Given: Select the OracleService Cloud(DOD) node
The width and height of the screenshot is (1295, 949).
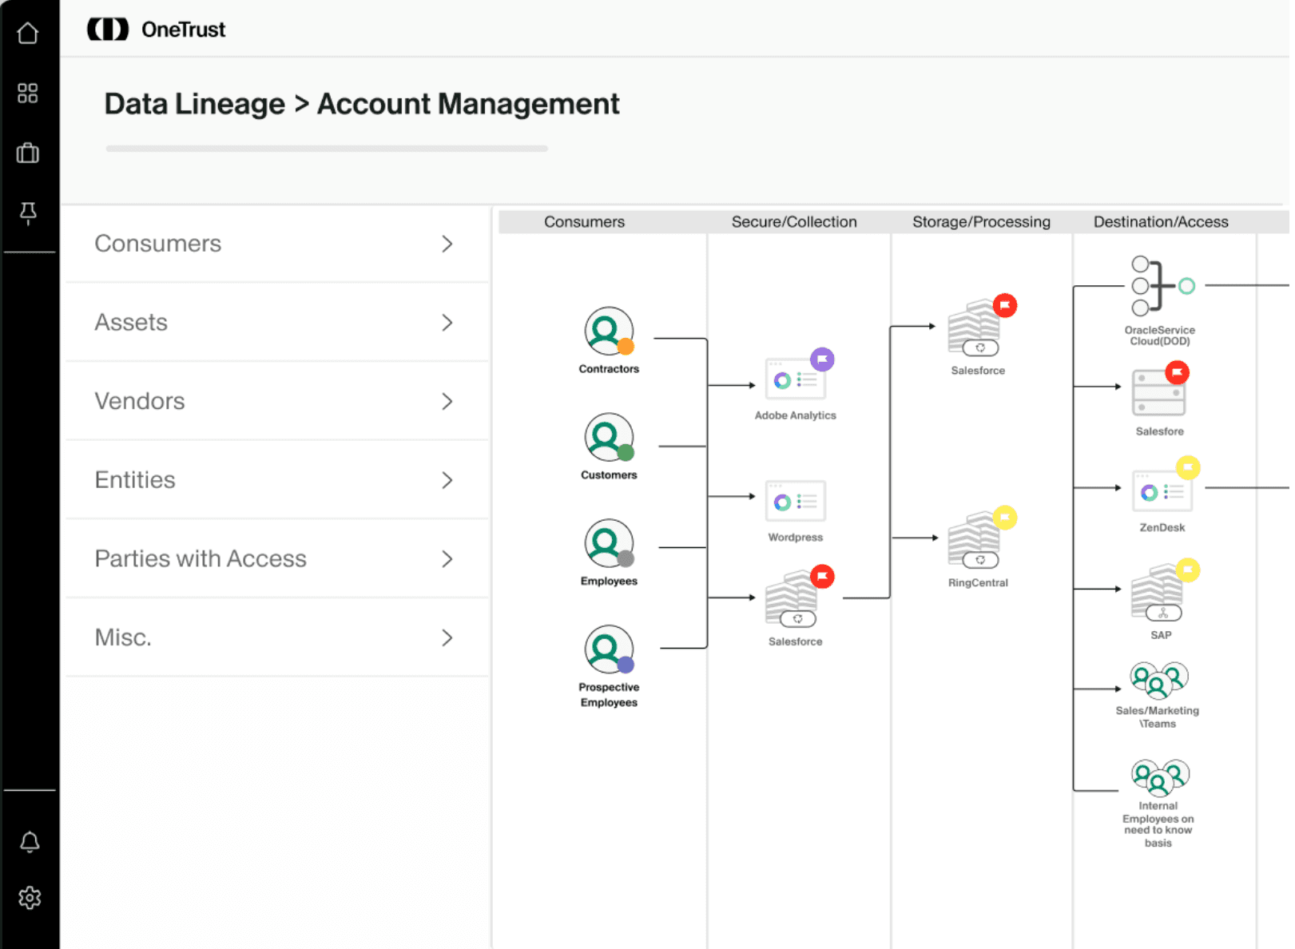Looking at the screenshot, I should coord(1162,286).
